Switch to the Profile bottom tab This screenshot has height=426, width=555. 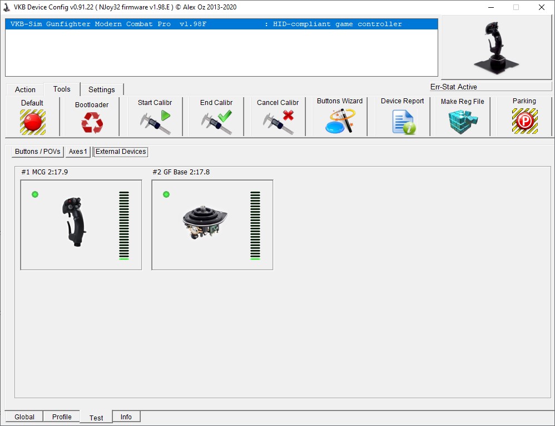(x=62, y=417)
